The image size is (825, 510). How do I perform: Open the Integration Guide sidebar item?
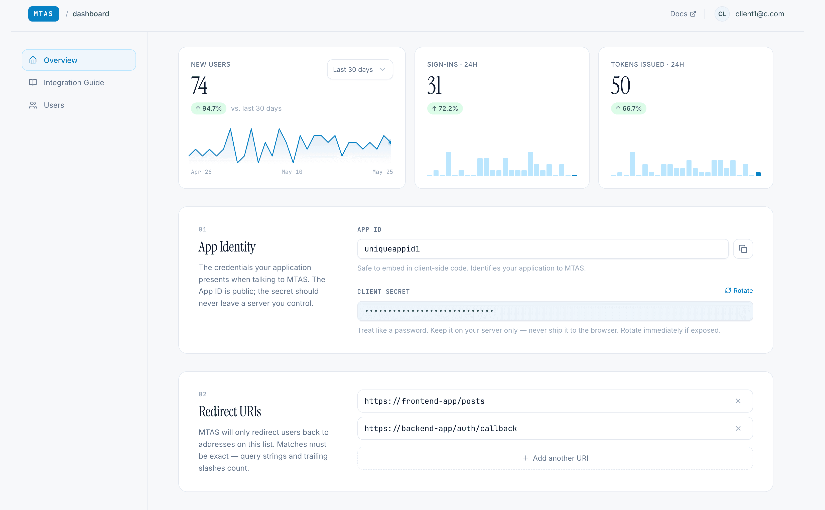pyautogui.click(x=79, y=83)
